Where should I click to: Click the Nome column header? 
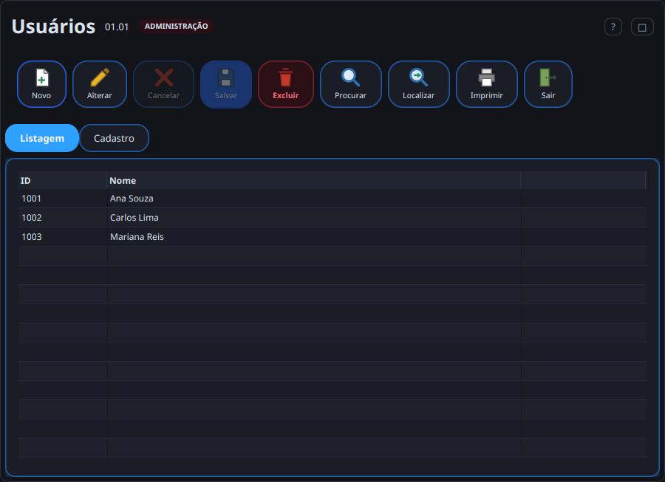click(x=313, y=180)
